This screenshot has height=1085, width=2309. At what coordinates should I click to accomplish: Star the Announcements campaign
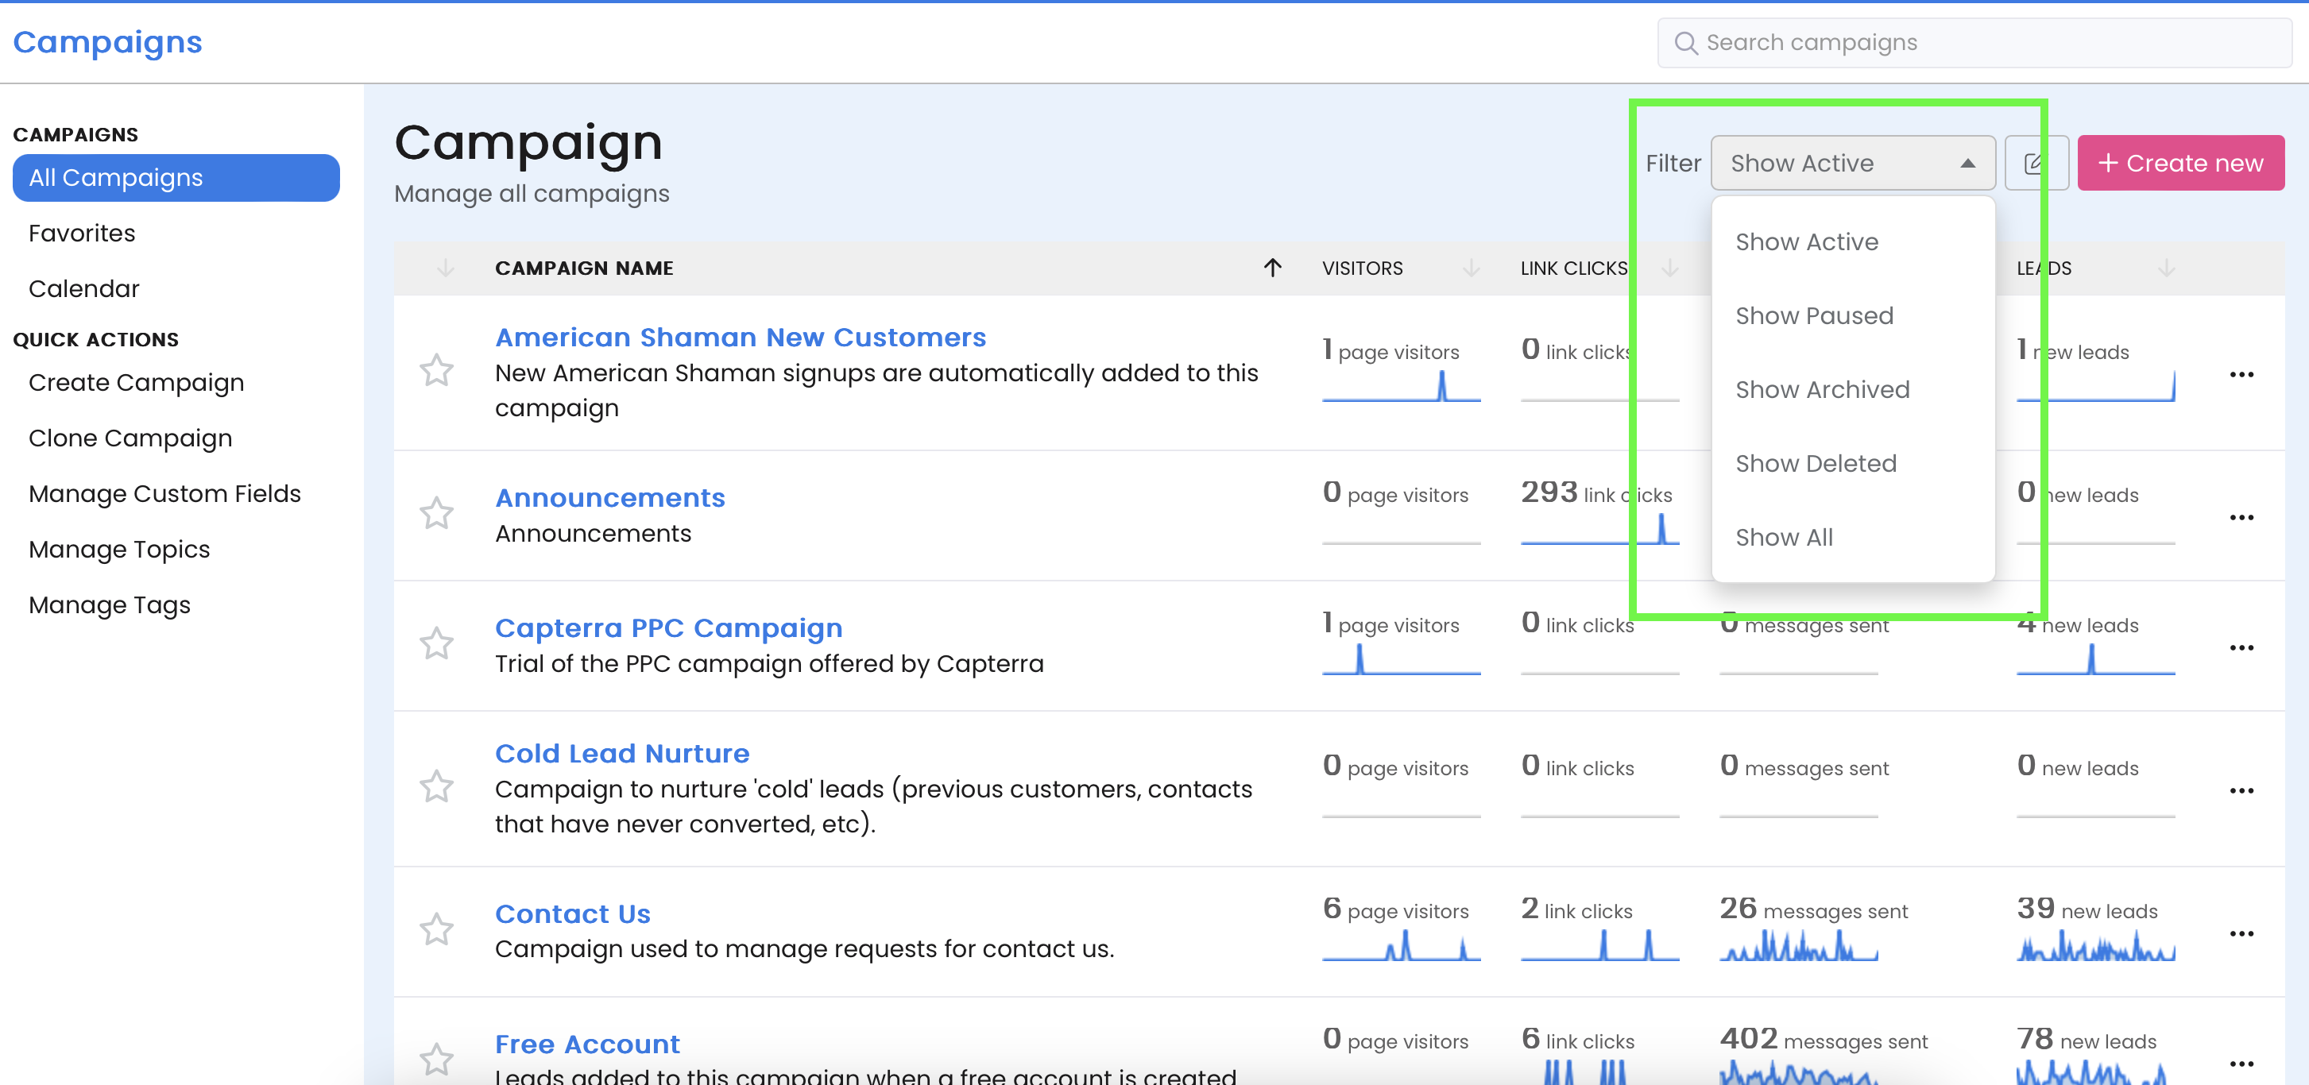[436, 513]
